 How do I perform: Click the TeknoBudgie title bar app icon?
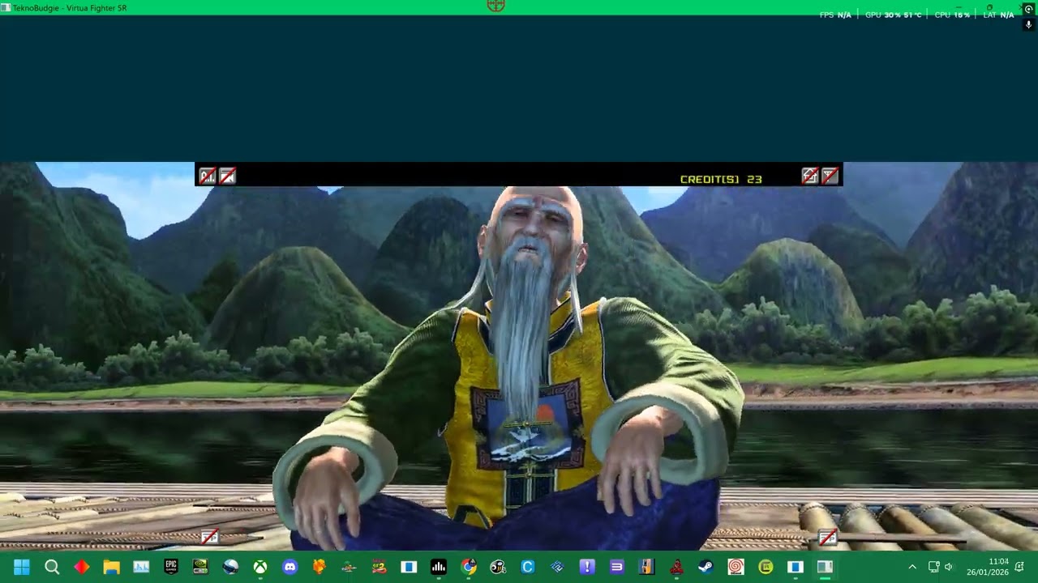coord(6,7)
